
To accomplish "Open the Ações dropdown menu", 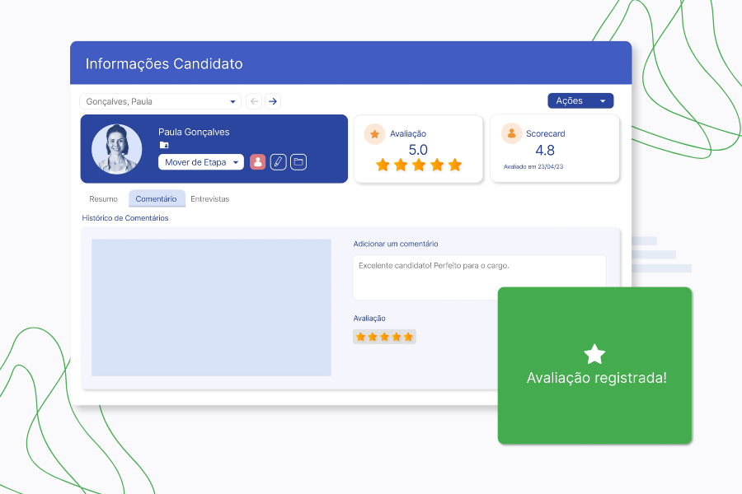I will 580,100.
